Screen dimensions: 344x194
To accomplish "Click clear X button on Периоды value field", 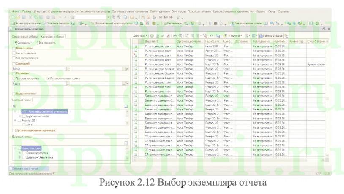I will pos(127,84).
